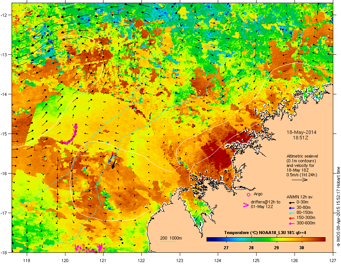This screenshot has height=264, width=341.
Task: Click the '18:51Z' time label
Action: (x=300, y=138)
